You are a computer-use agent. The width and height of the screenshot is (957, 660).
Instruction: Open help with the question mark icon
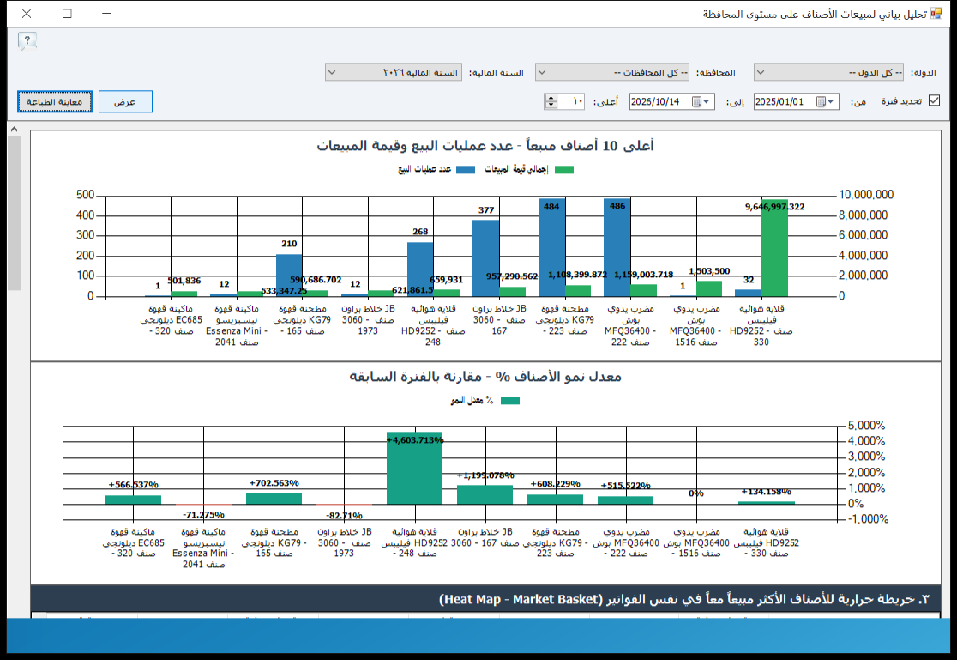point(27,41)
